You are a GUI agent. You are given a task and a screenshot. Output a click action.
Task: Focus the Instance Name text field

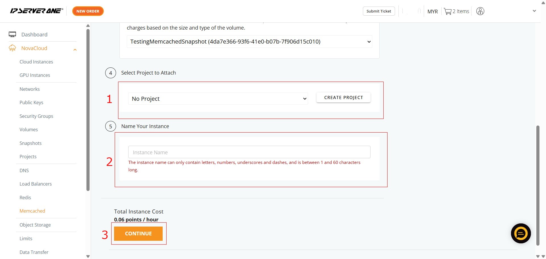tap(249, 152)
